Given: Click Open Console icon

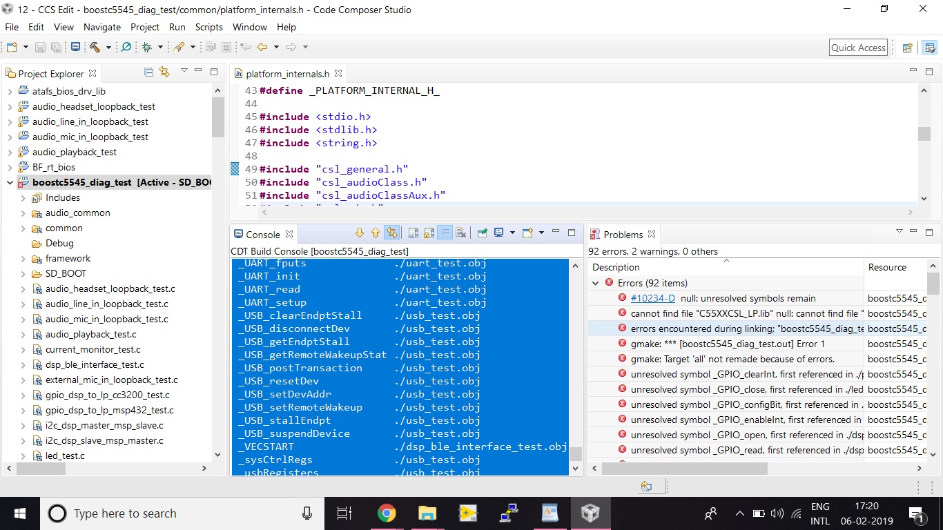Looking at the screenshot, I should point(528,233).
